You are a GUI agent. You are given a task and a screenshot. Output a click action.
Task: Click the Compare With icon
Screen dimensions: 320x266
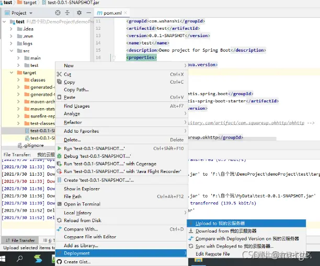coord(59,229)
